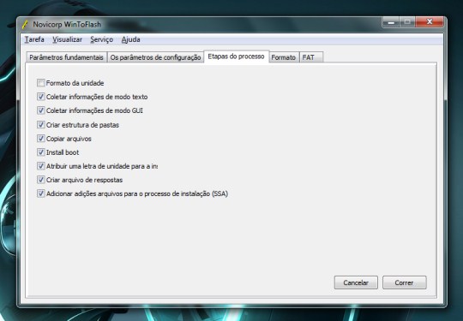
Task: Click the Cancelar button
Action: click(x=356, y=282)
